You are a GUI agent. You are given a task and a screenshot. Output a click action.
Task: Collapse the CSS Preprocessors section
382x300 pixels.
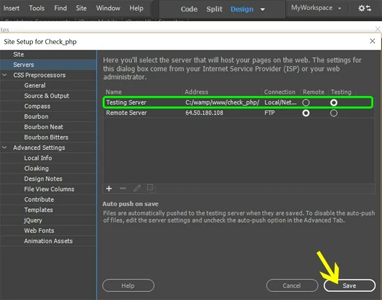click(4, 75)
